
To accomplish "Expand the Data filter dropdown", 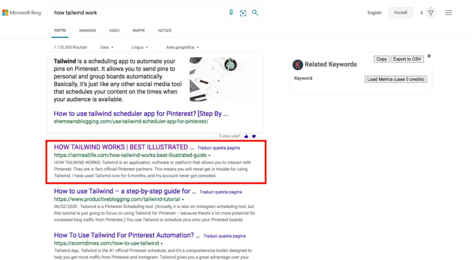I will (x=107, y=47).
